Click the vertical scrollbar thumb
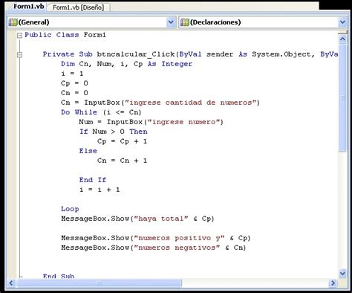This screenshot has width=352, height=293. pyautogui.click(x=342, y=98)
